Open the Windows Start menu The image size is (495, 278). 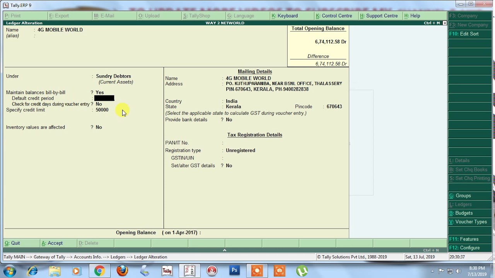tap(9, 271)
